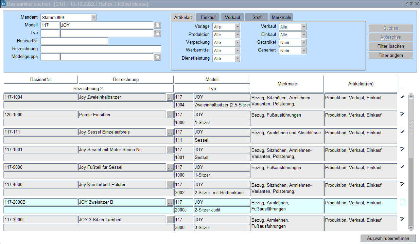Click ellipsis button beside Joy Komfortbett Polster

click(x=170, y=185)
